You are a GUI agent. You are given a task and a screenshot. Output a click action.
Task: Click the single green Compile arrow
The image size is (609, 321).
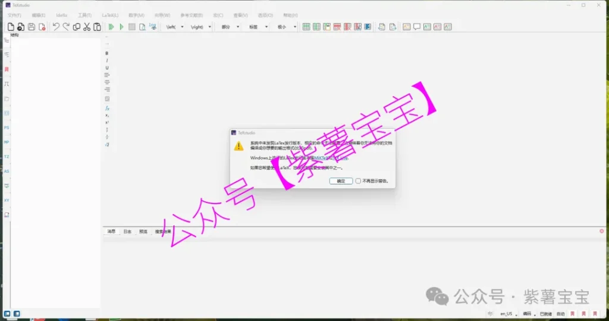click(121, 27)
